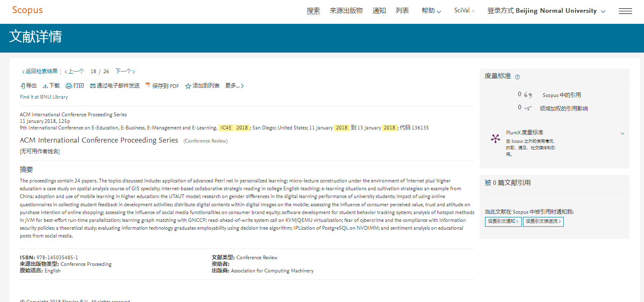Click the 打印 print icon
Screen dimensions: 644x302
click(69, 86)
